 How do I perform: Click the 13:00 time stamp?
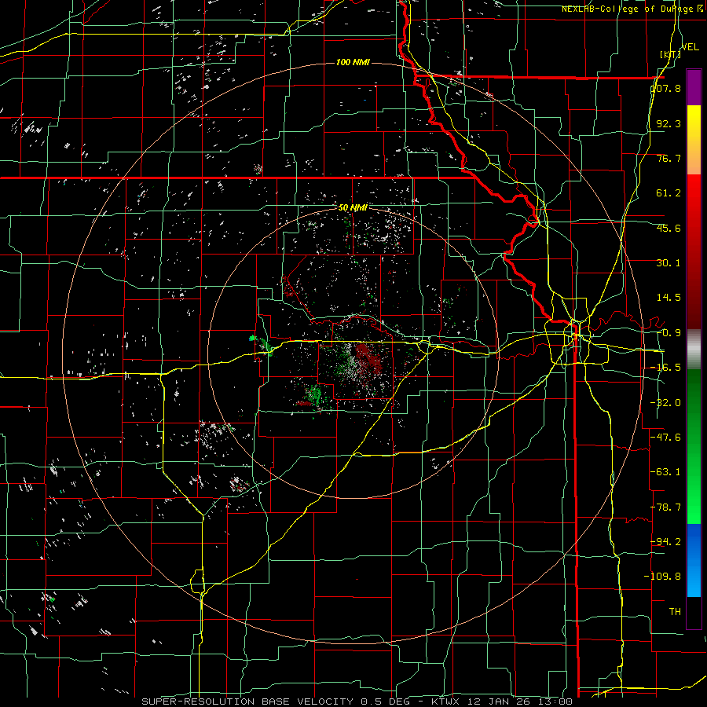(x=555, y=702)
